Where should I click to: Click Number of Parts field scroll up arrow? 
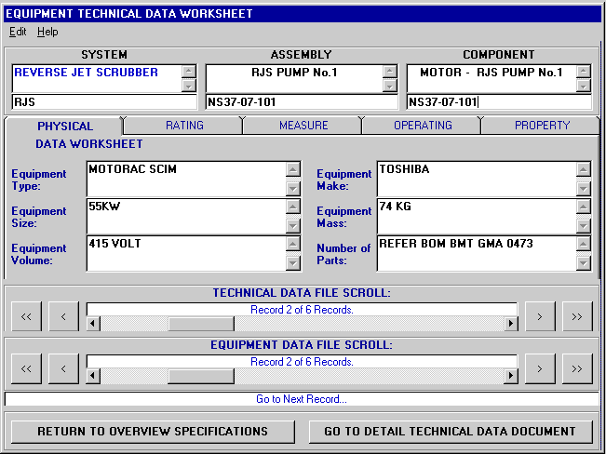point(584,244)
